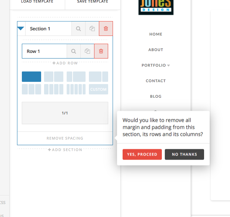Choose the two equal columns layout
This screenshot has width=230, height=217.
[x=54, y=77]
